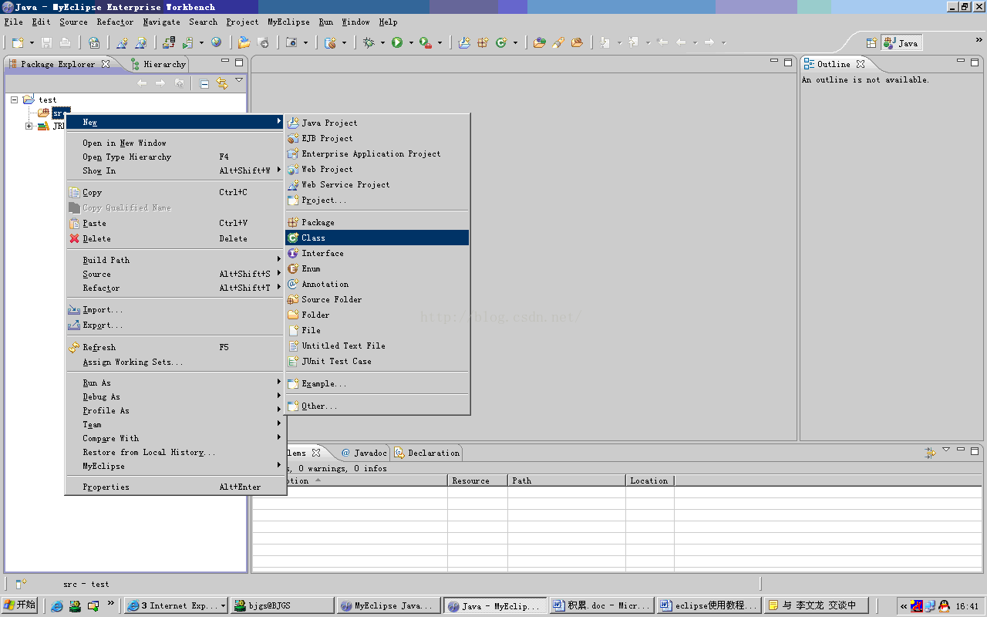Click the Start button on taskbar
Viewport: 987px width, 617px height.
[x=21, y=605]
